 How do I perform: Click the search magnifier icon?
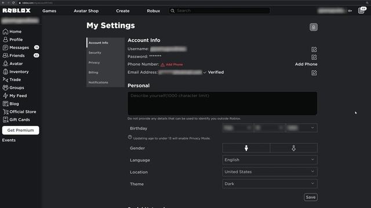coord(173,10)
